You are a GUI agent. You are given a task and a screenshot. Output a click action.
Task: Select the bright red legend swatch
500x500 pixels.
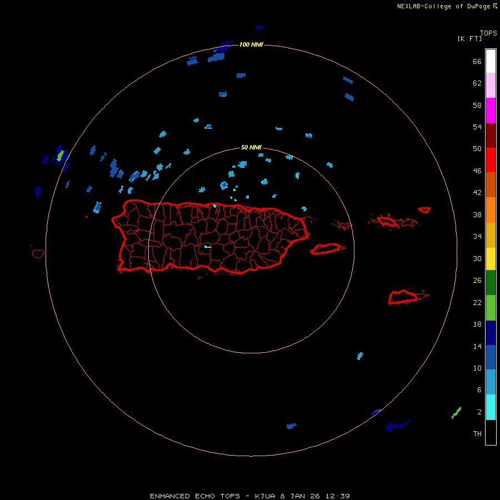click(x=491, y=160)
